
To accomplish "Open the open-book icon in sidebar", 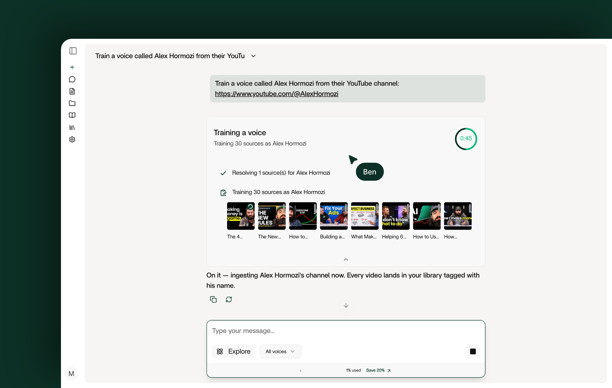I will [72, 115].
